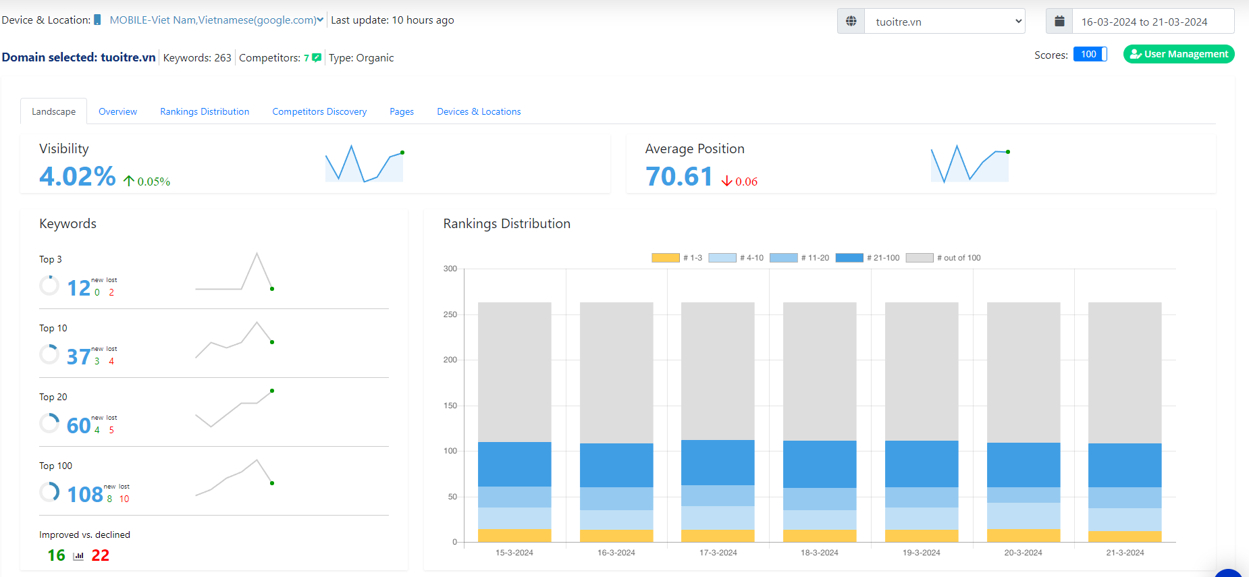Click the 17-3-2024 bar in chart

[x=718, y=422]
